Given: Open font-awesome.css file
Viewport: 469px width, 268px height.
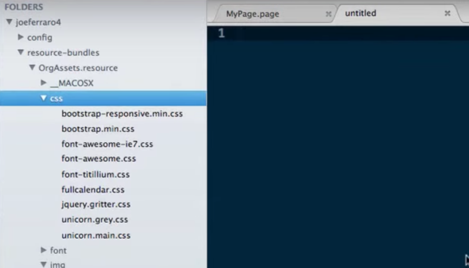Looking at the screenshot, I should pyautogui.click(x=99, y=159).
